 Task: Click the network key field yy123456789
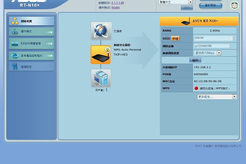[212, 46]
